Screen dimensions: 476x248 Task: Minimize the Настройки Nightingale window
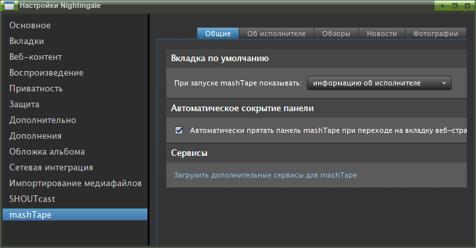(x=442, y=6)
